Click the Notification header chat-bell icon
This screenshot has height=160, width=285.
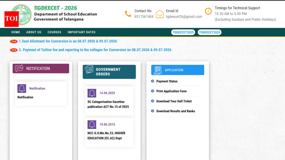coord(19,68)
